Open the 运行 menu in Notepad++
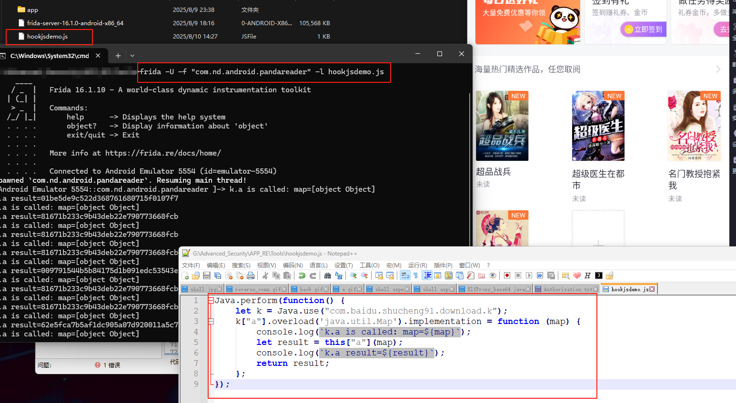The width and height of the screenshot is (736, 403). pyautogui.click(x=417, y=265)
